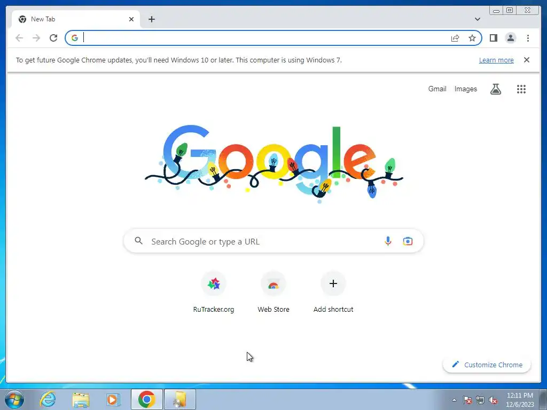
Task: Open a new tab with plus button
Action: (x=151, y=19)
